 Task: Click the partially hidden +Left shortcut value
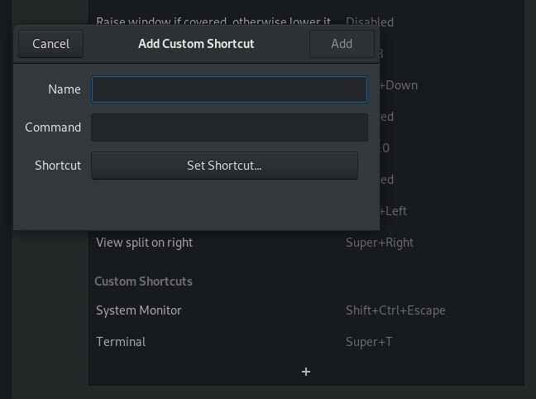[394, 211]
